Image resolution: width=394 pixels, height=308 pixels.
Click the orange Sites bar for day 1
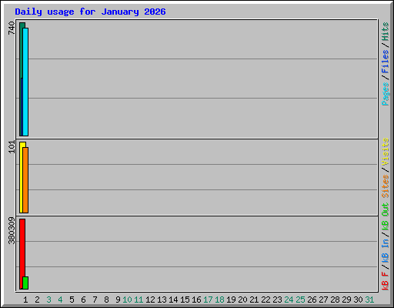click(25, 180)
